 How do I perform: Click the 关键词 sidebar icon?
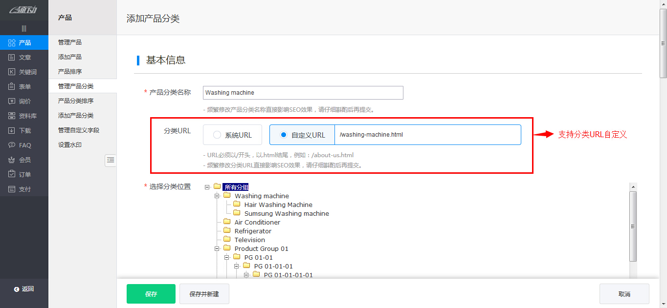point(12,72)
